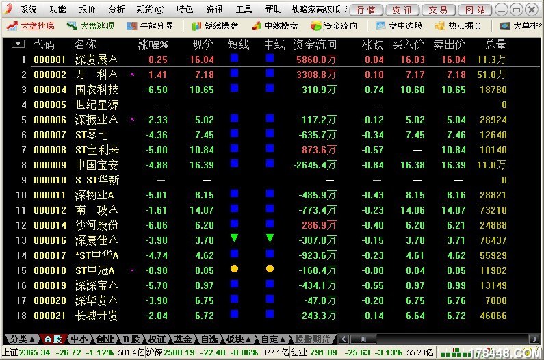The image size is (544, 360).
Task: Click the purple marker beside 万科A
Action: pos(132,75)
